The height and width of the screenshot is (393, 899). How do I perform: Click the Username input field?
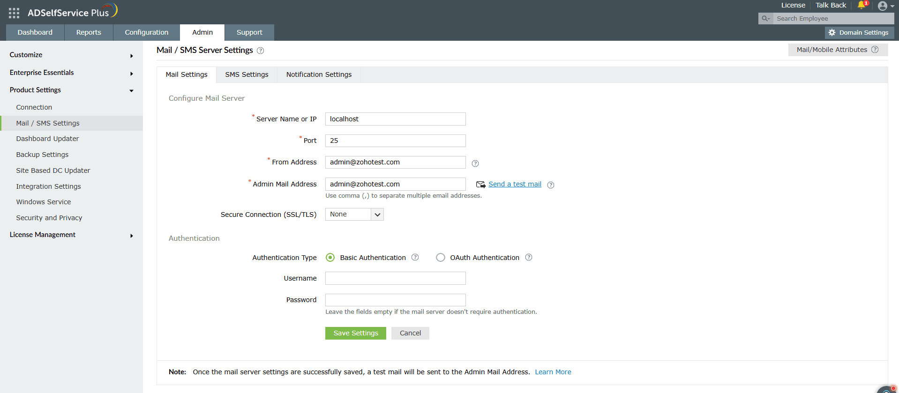point(395,278)
